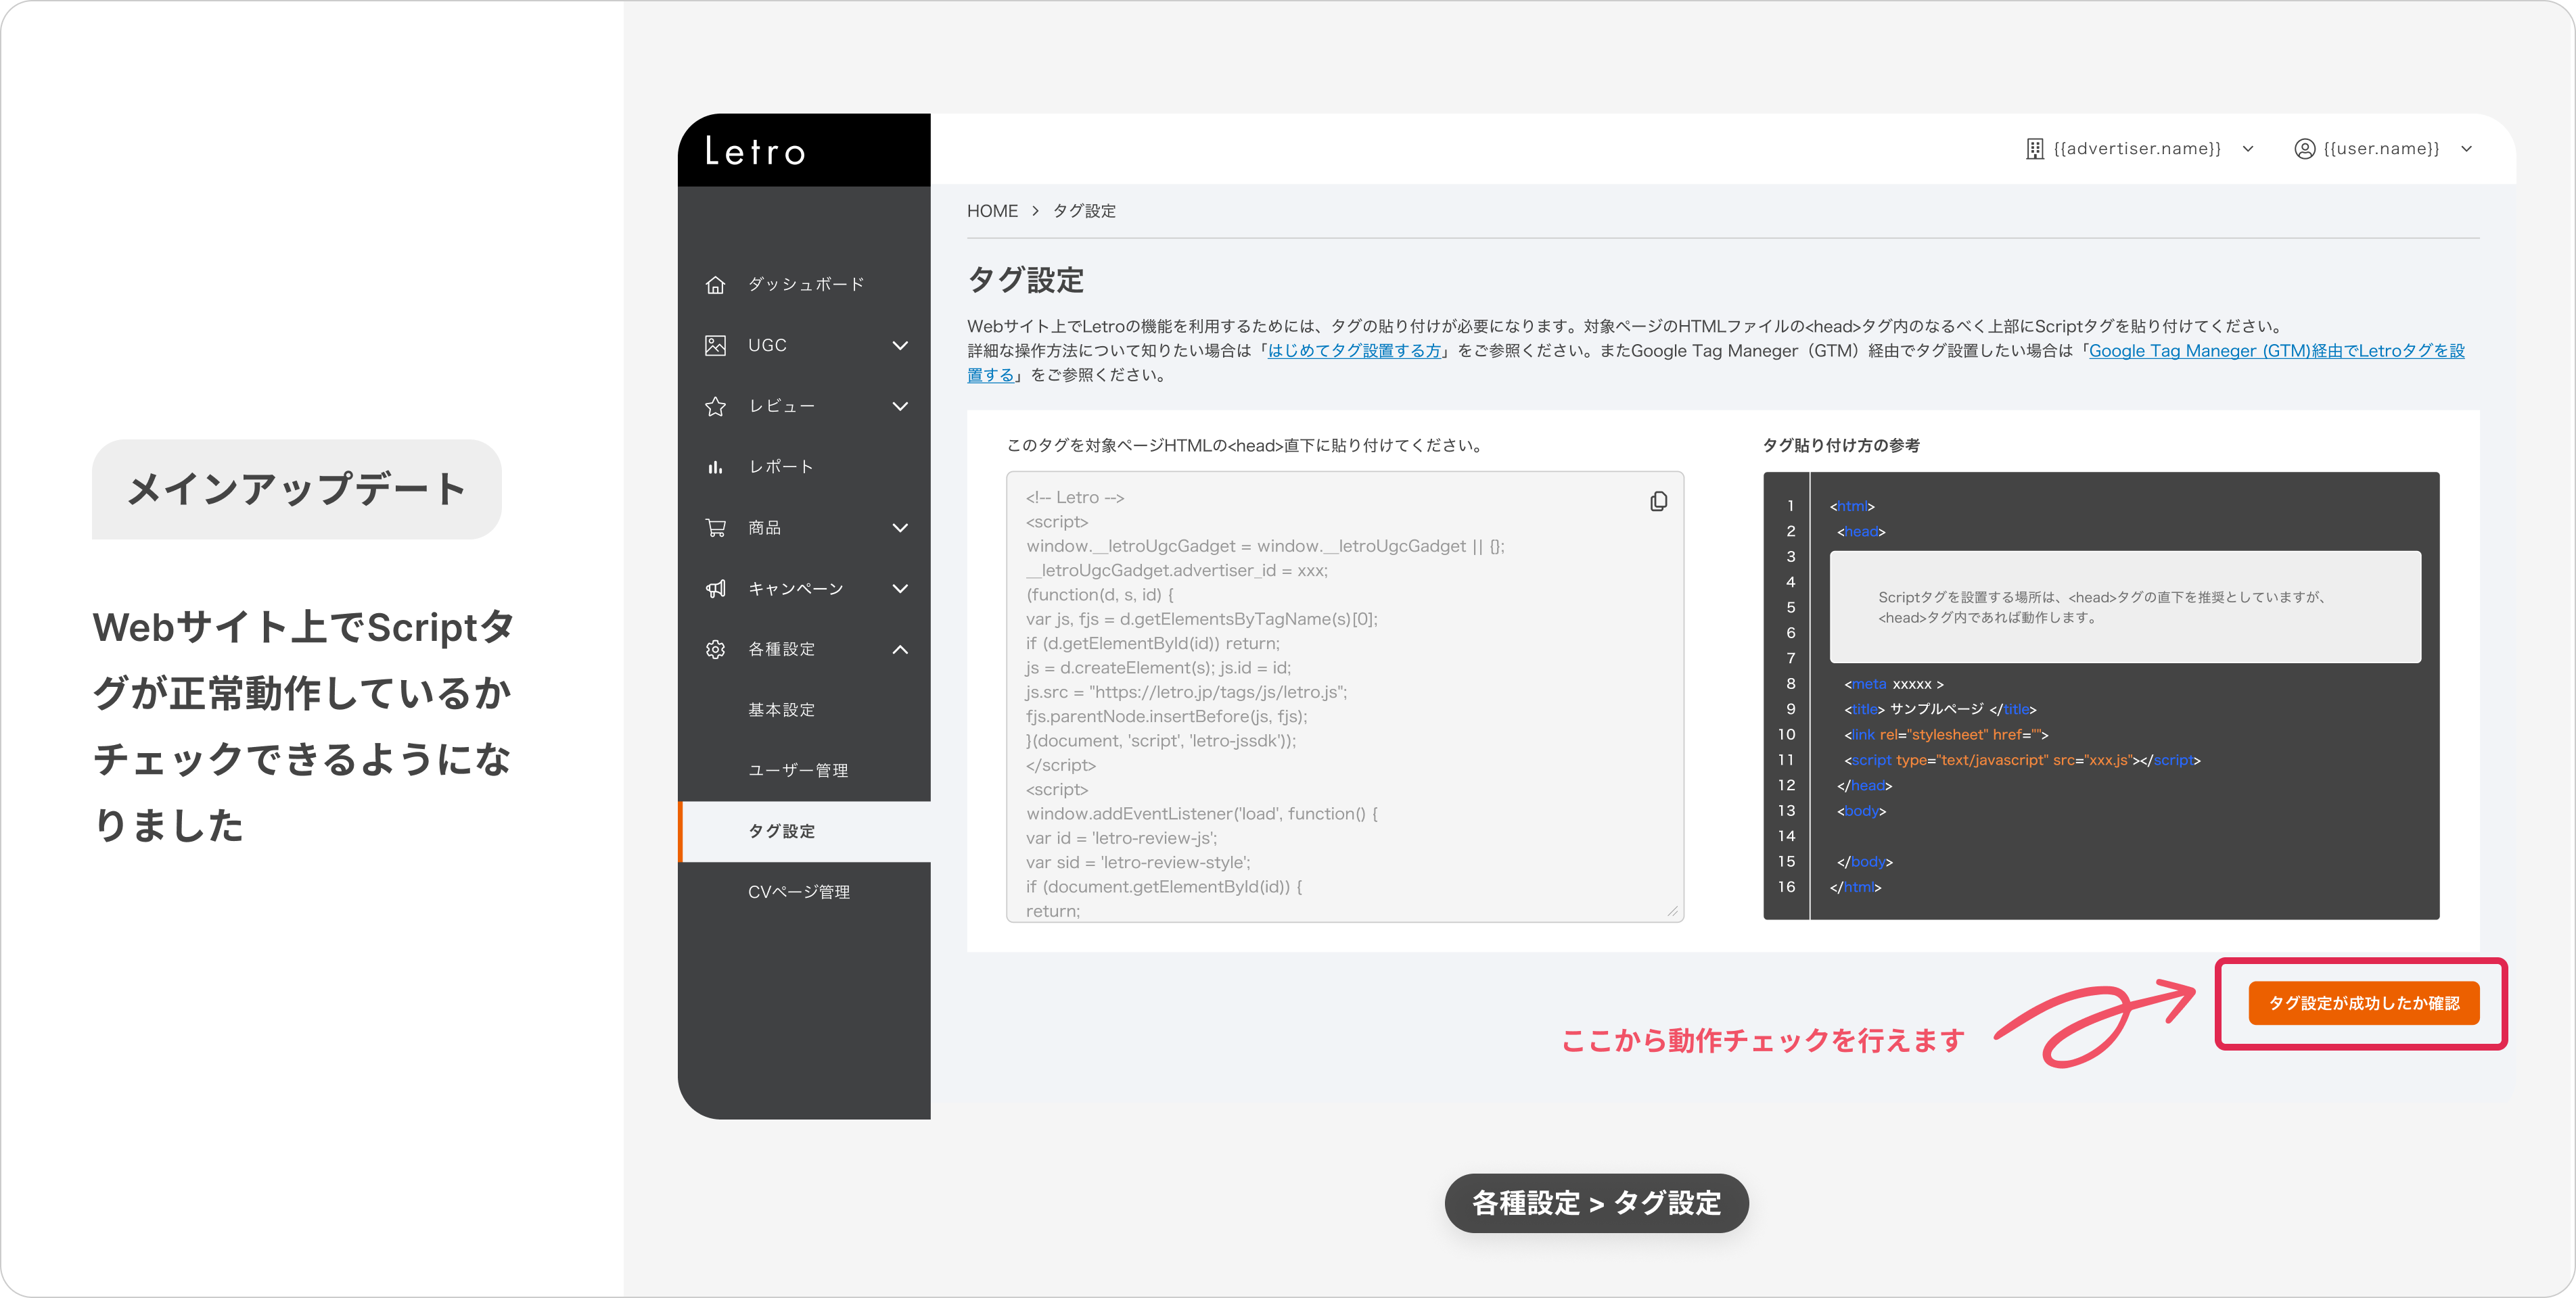This screenshot has height=1298, width=2576.
Task: Click the products shopping cart icon
Action: pos(715,527)
